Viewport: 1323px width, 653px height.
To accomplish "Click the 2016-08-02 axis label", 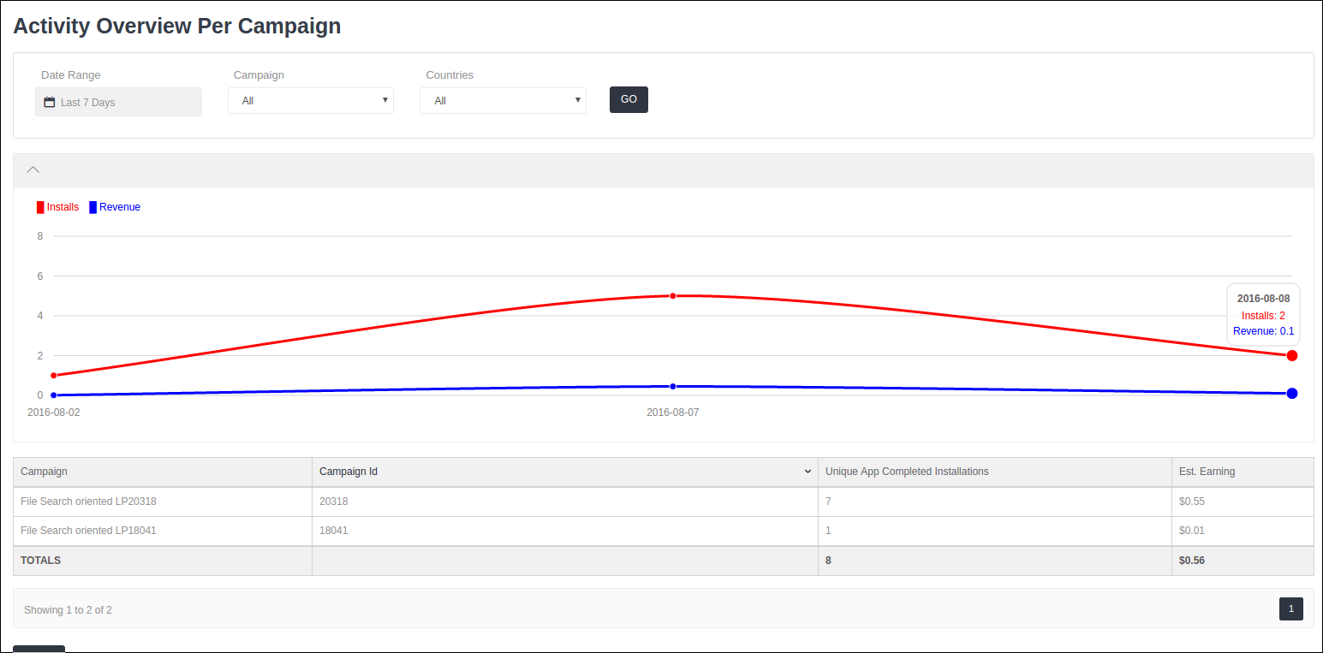I will (x=54, y=413).
